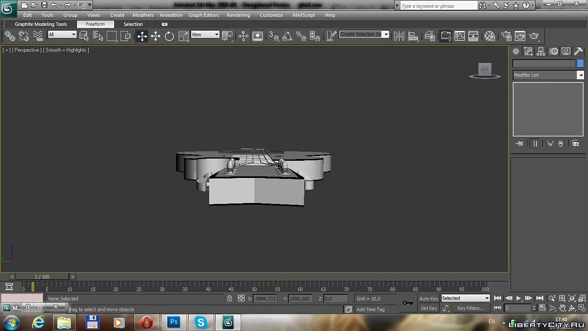588x331 pixels.
Task: Switch to the Hierarchy command panel
Action: point(541,51)
